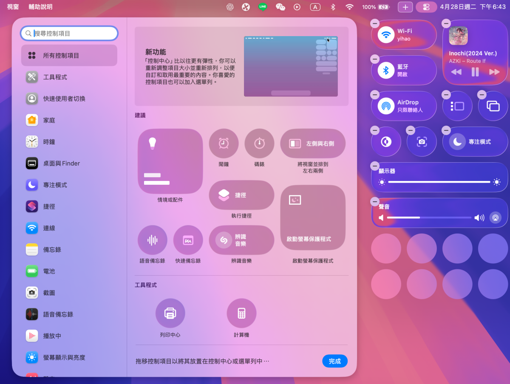Image resolution: width=510 pixels, height=384 pixels.
Task: Click the screenshot capture control
Action: tap(422, 142)
